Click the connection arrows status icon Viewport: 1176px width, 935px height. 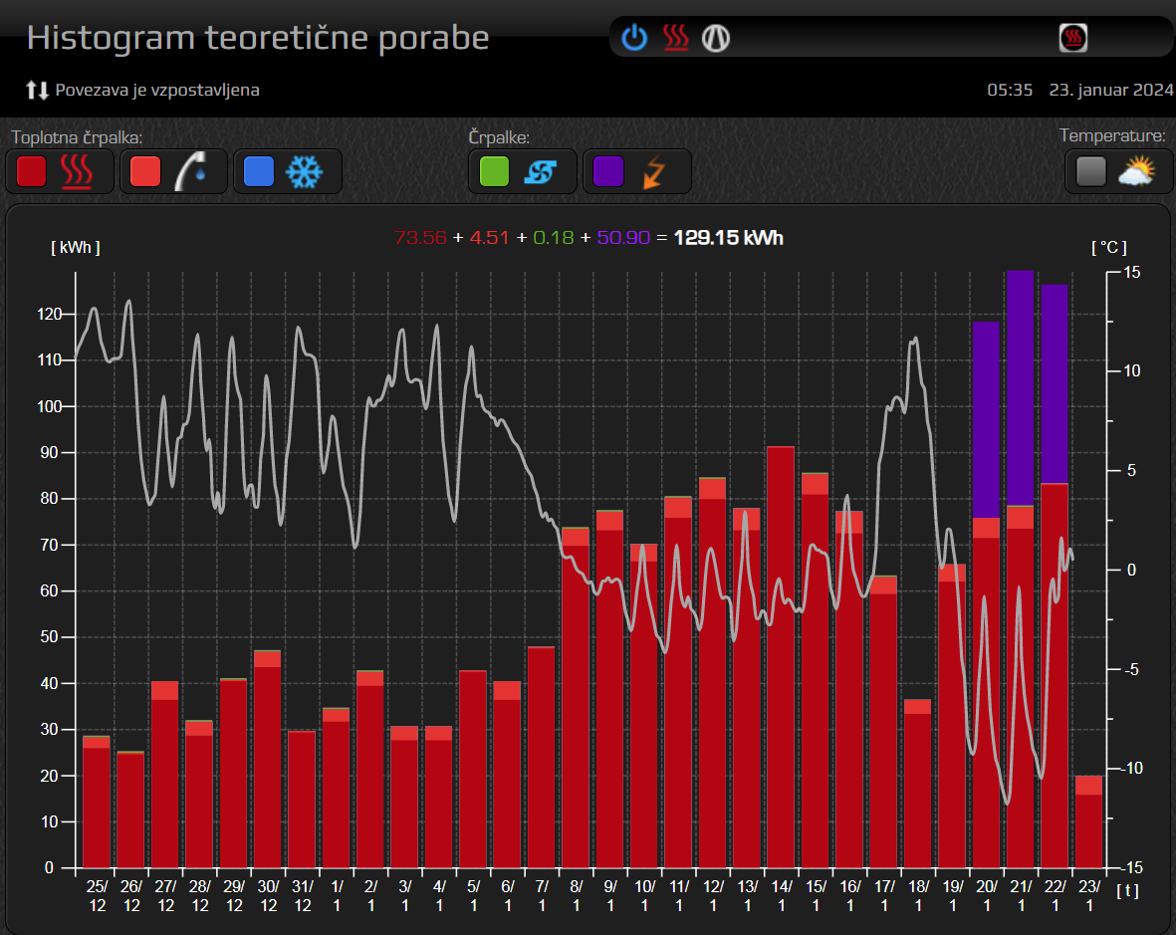click(37, 90)
